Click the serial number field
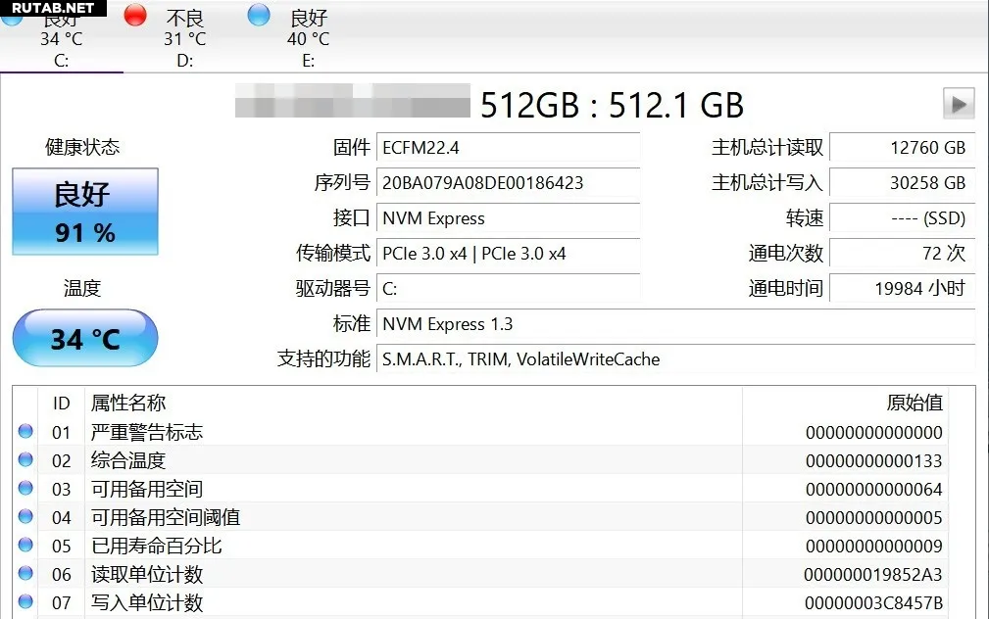Image resolution: width=989 pixels, height=619 pixels. pyautogui.click(x=509, y=183)
